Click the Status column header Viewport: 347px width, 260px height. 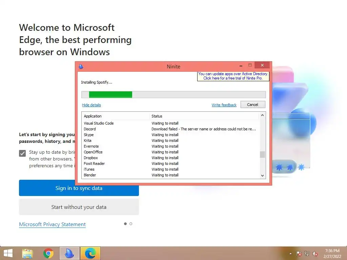[x=204, y=116]
